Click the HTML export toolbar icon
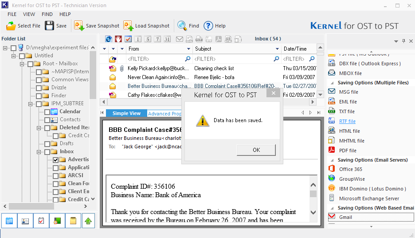Image resolution: width=415 pixels, height=238 pixels. coord(228,39)
